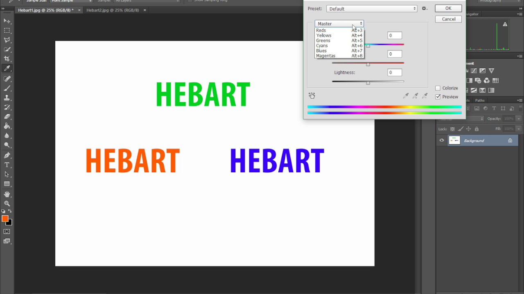Uncheck the Preview checkbox
The image size is (524, 294).
click(438, 97)
